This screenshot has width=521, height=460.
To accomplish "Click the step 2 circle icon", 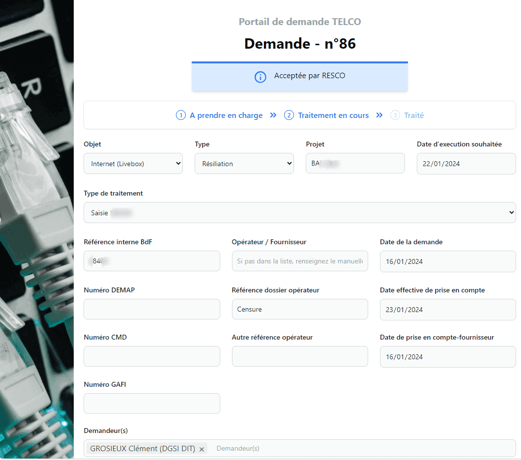I will [289, 115].
